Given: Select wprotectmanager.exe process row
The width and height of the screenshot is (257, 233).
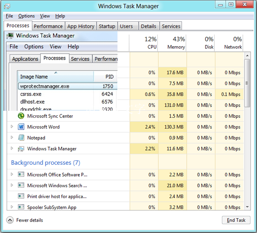Looking at the screenshot, I should [x=68, y=86].
